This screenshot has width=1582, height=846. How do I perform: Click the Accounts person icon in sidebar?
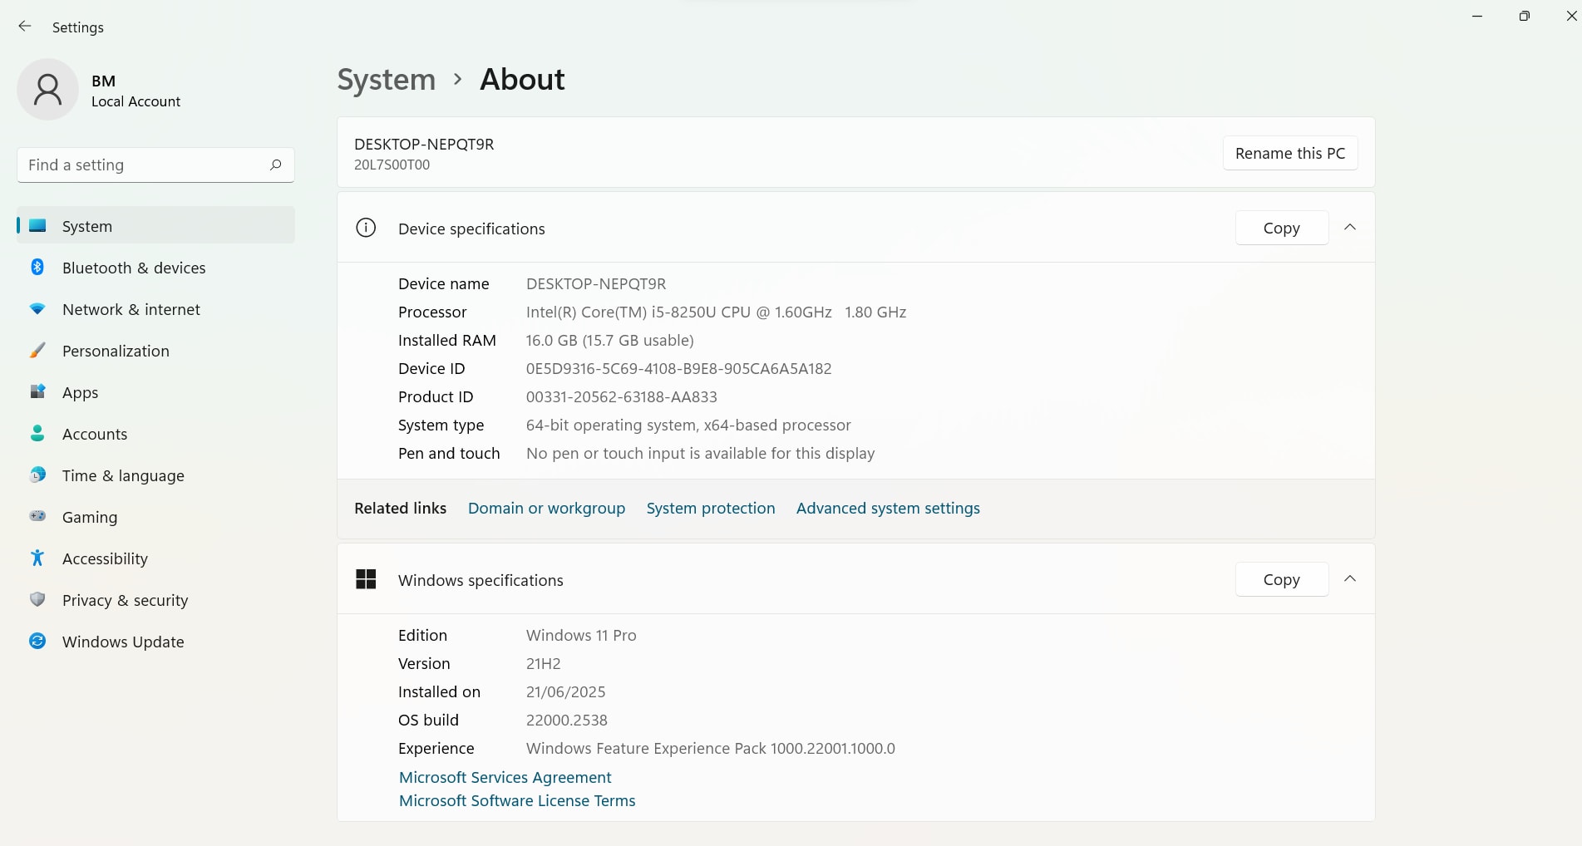coord(37,434)
